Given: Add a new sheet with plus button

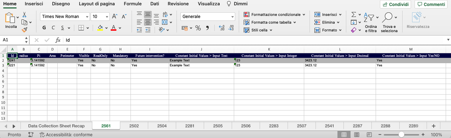Looking at the screenshot, I should tap(433, 126).
